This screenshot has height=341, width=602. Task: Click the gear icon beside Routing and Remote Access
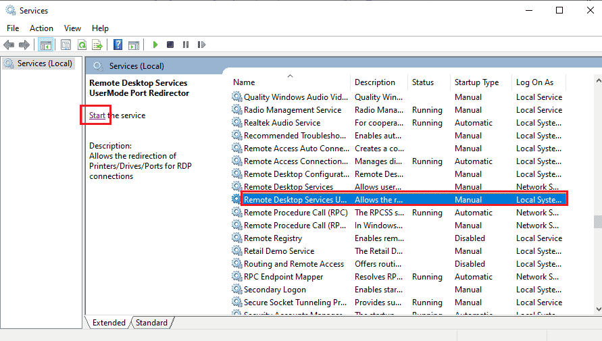(237, 263)
